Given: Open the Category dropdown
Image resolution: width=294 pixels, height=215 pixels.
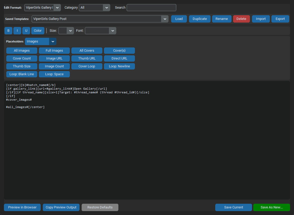Looking at the screenshot, I should [94, 8].
